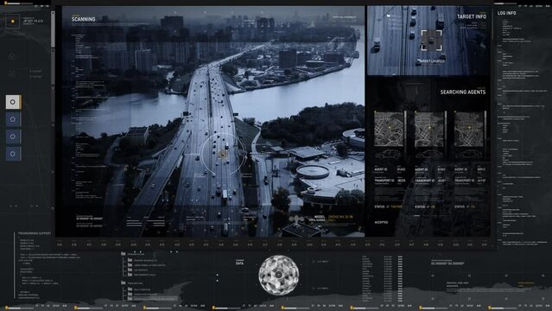Image resolution: width=552 pixels, height=311 pixels.
Task: Open the first subfolder under second root folder
Action: (130, 289)
